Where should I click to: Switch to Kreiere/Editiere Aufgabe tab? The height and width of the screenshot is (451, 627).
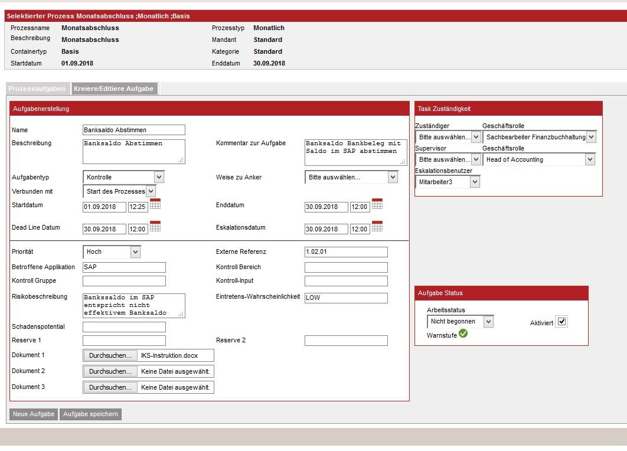click(x=114, y=89)
